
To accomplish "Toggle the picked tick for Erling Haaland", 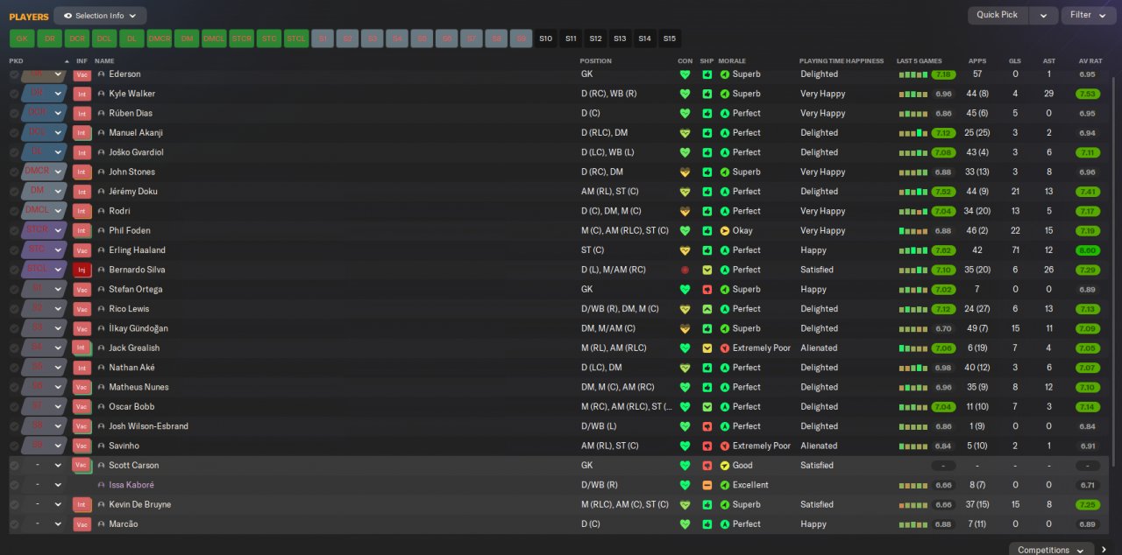I will click(14, 250).
